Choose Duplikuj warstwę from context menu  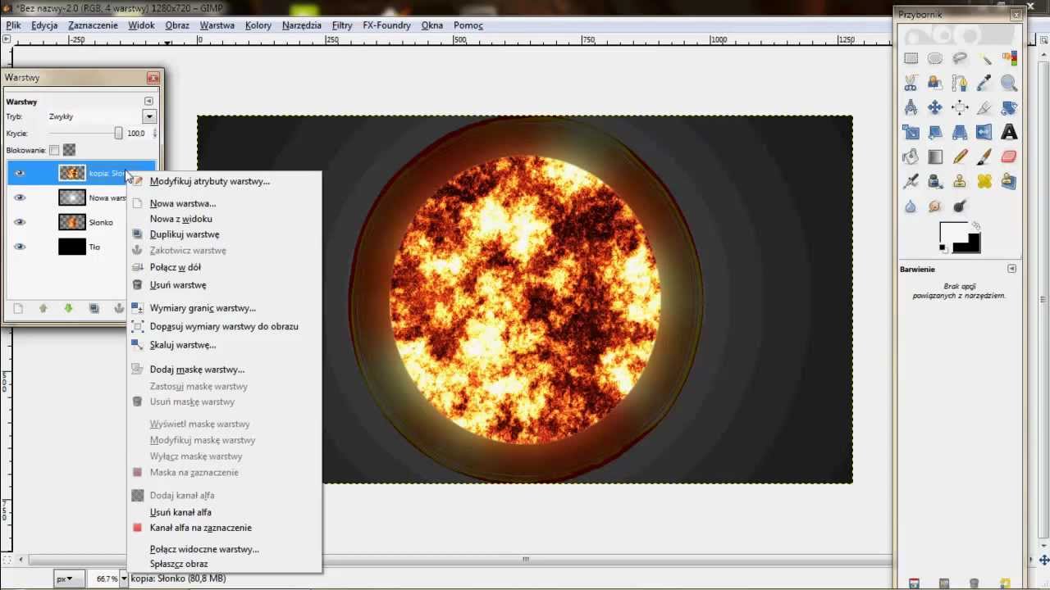(x=185, y=234)
